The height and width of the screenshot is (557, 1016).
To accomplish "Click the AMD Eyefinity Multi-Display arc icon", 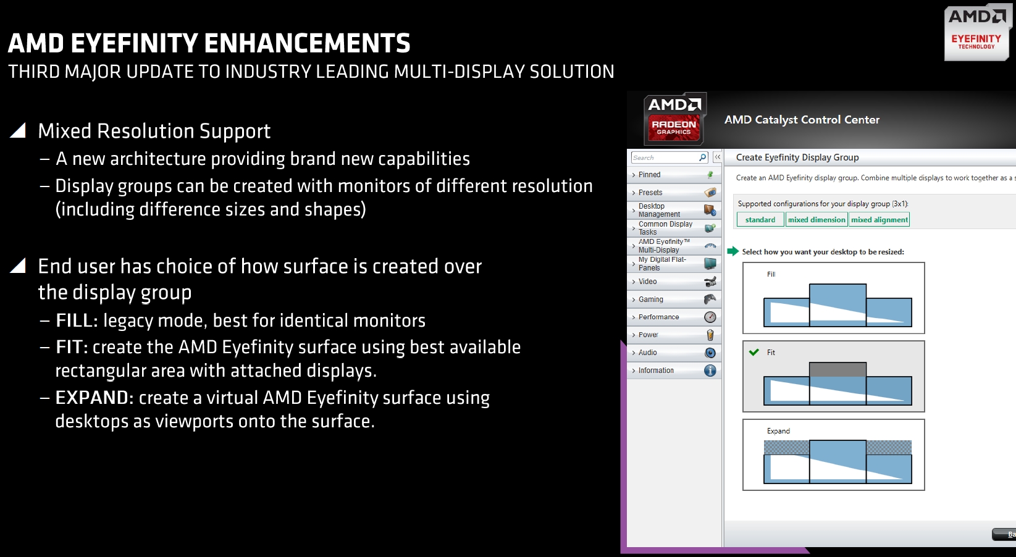I will [x=710, y=246].
